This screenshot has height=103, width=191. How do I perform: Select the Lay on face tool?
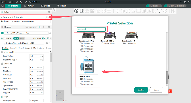(x=133, y=11)
